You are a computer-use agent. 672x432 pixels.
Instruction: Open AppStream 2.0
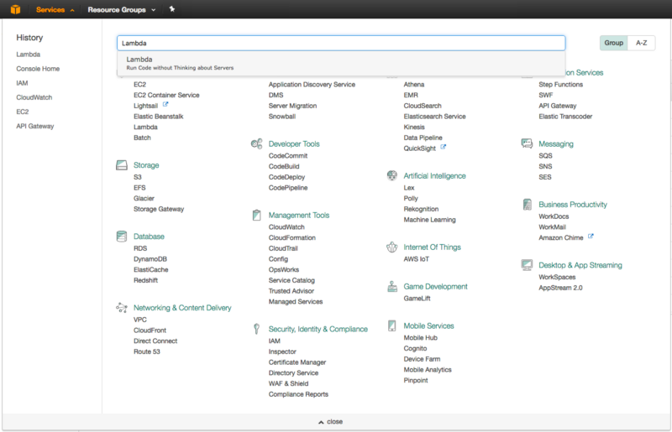click(560, 288)
